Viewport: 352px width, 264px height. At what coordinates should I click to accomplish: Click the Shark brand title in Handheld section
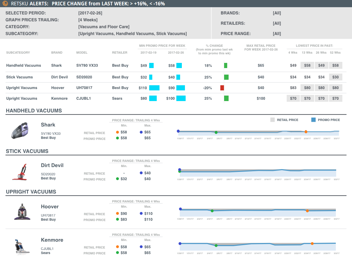[x=48, y=125]
